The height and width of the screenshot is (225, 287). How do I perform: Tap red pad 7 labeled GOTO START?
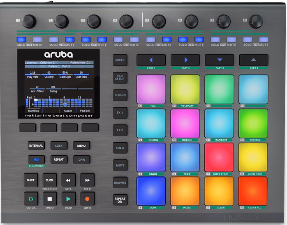click(219, 157)
